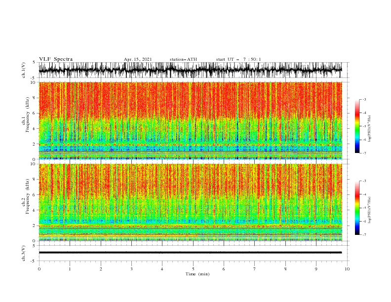Image resolution: width=391 pixels, height=302 pixels.
Task: Click the lower "log(PSD)(V²/Hz)" color bar caption
Action: point(369,210)
